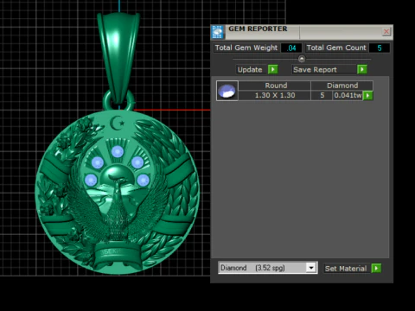Click the green arrow next to Save Report
The width and height of the screenshot is (415, 311).
(362, 69)
